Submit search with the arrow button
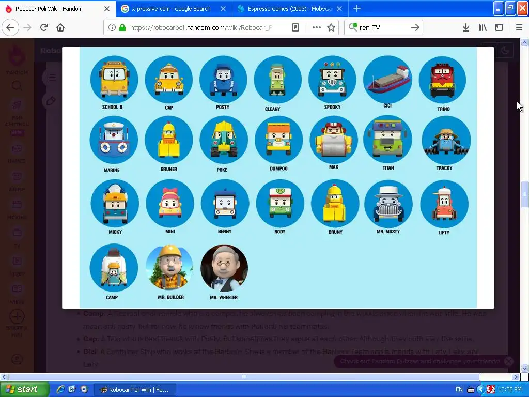 415,27
